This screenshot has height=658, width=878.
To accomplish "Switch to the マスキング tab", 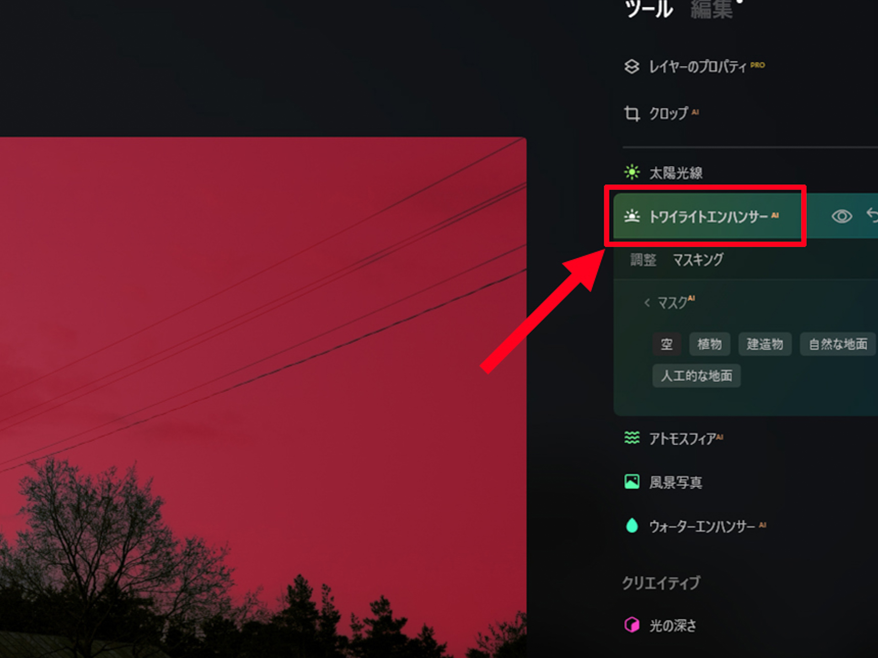I will tap(698, 260).
